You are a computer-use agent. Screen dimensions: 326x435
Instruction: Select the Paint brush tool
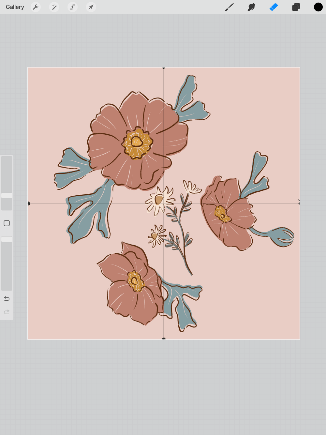click(x=229, y=7)
